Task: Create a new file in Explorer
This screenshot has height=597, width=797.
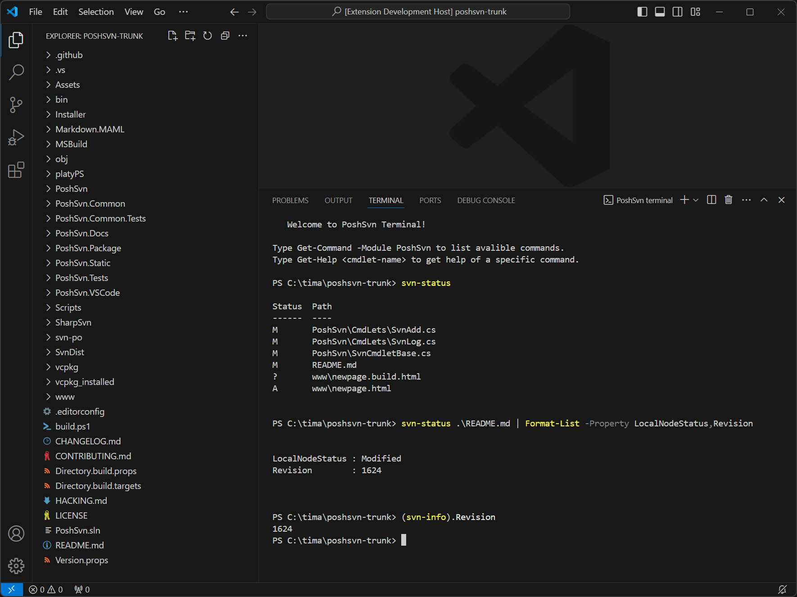Action: tap(172, 36)
